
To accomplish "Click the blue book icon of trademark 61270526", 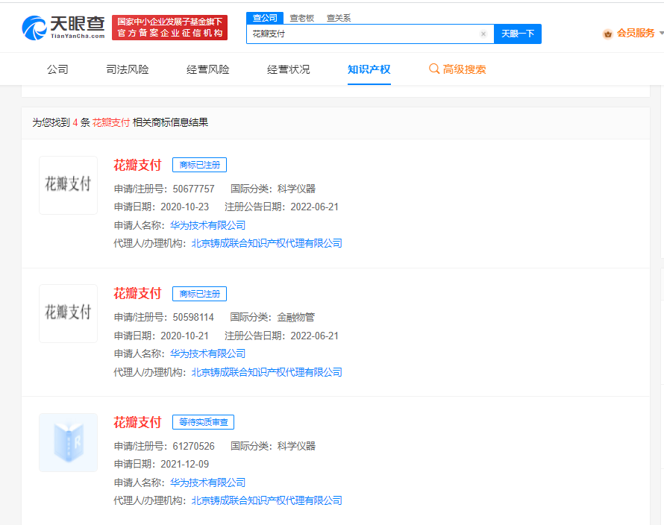I will click(68, 442).
